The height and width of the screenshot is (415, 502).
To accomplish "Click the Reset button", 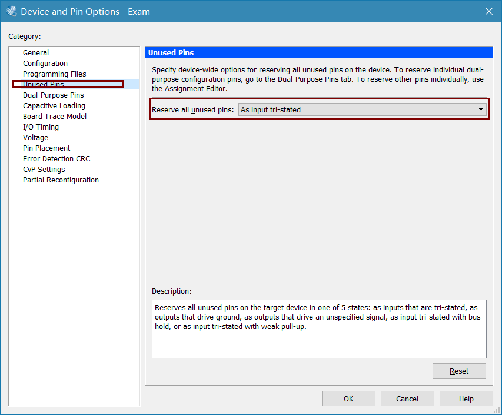I will coord(459,371).
